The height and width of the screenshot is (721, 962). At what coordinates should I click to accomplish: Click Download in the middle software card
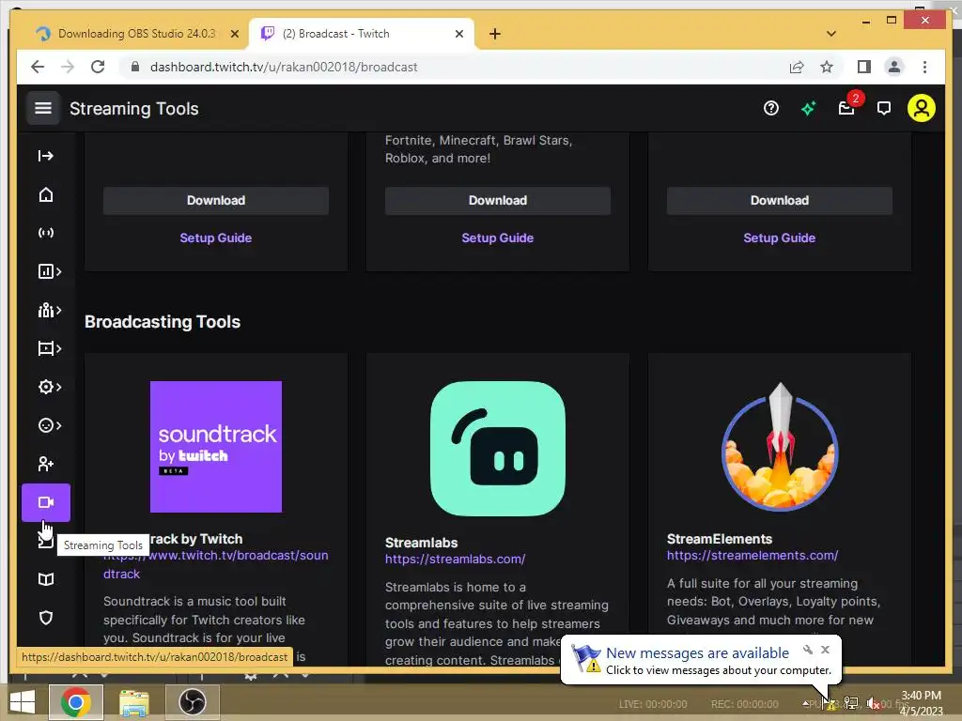point(498,201)
